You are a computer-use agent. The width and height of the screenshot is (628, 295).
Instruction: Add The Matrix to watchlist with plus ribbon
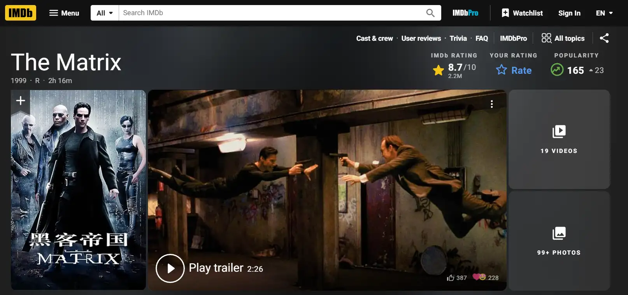[21, 101]
